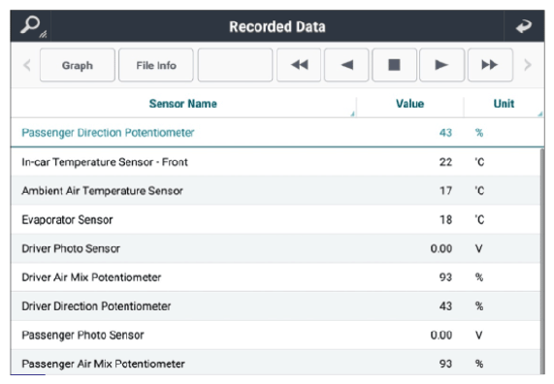
Task: Play the recorded data forward
Action: point(442,65)
